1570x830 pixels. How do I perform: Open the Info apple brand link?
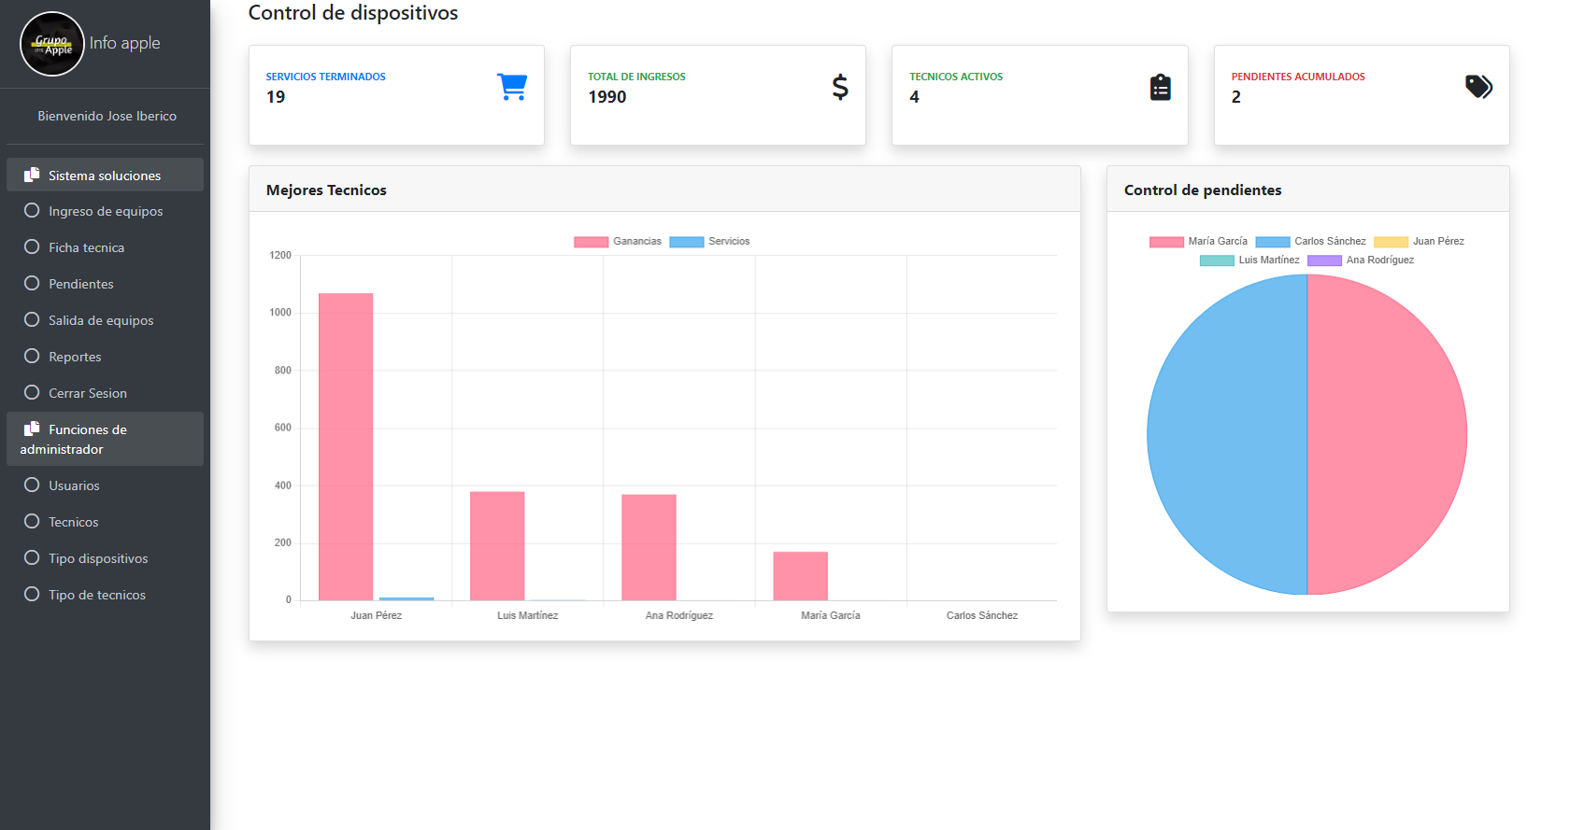pyautogui.click(x=124, y=43)
